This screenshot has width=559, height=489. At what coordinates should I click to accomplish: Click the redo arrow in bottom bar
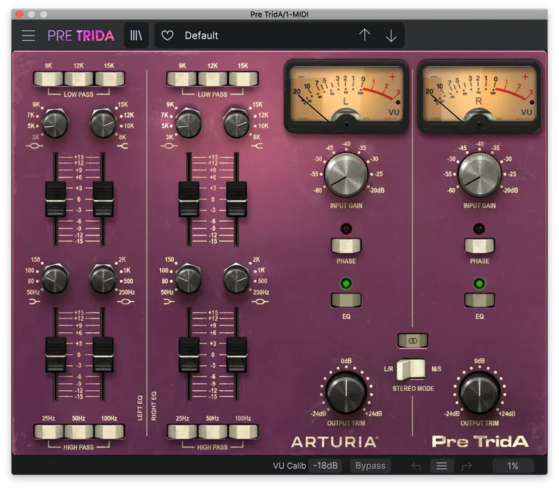467,466
